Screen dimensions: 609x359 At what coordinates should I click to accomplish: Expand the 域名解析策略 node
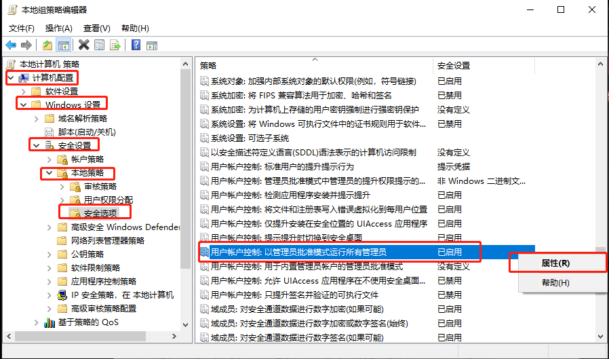click(x=37, y=119)
